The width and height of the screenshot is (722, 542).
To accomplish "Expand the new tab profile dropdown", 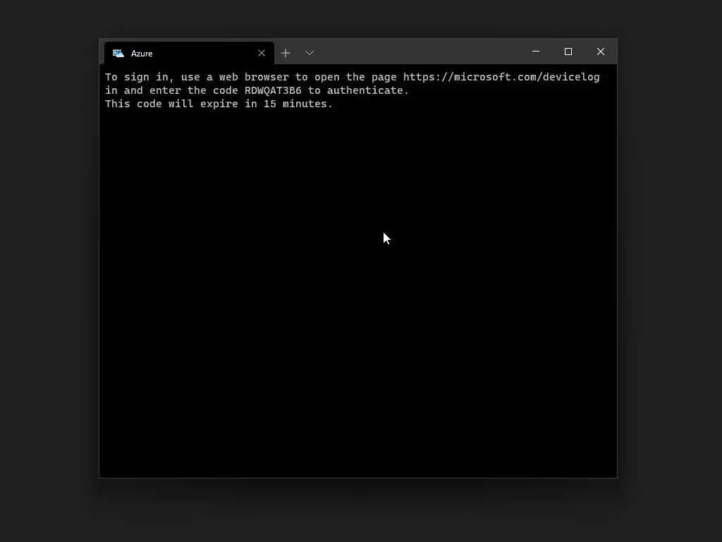I will tap(310, 53).
